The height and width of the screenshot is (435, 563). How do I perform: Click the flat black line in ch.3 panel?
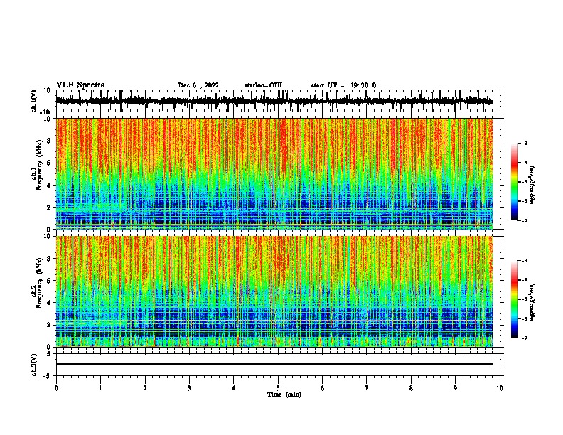[x=274, y=364]
